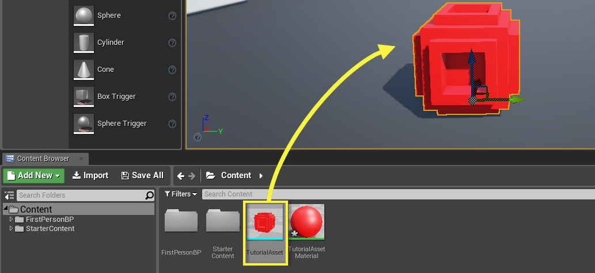Click the Save All button
Image resolution: width=595 pixels, height=273 pixels.
click(142, 175)
